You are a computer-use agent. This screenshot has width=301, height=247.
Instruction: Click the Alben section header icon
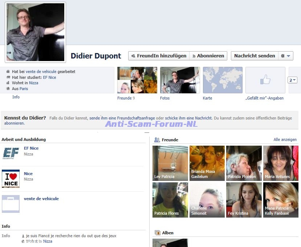click(157, 233)
